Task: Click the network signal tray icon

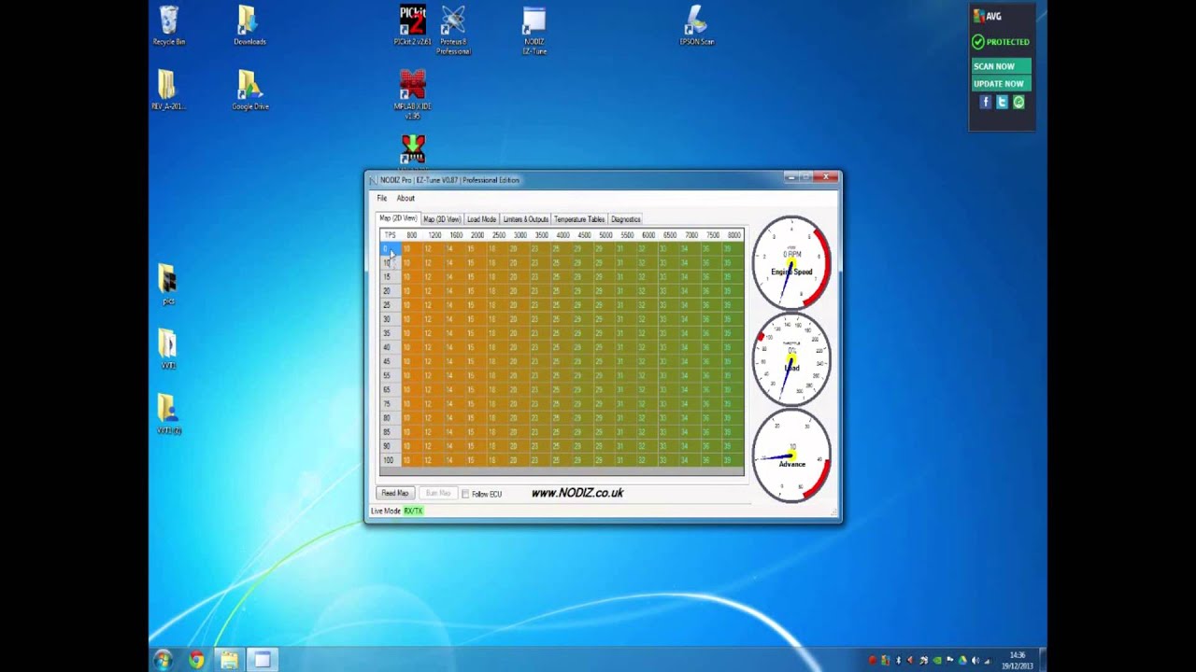Action: [989, 661]
